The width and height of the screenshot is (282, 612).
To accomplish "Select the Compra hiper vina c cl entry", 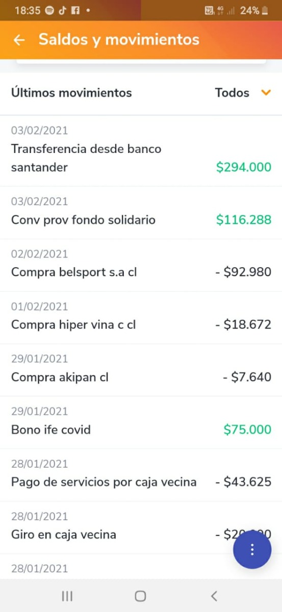I will (x=141, y=318).
